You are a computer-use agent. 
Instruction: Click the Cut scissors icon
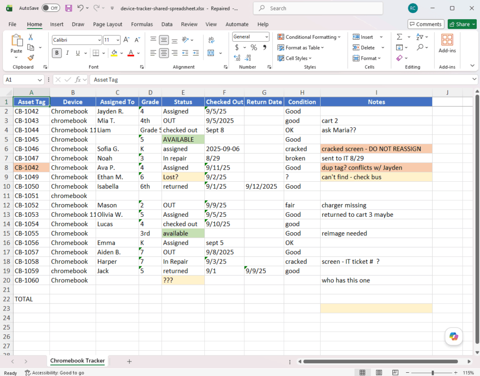[x=30, y=37]
